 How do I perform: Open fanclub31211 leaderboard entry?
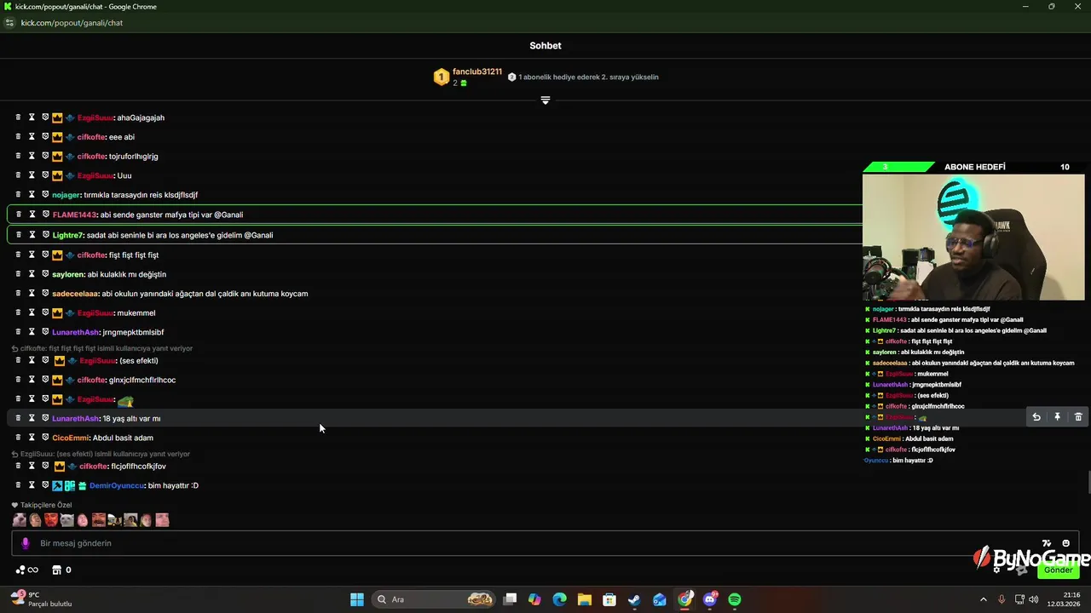click(x=468, y=77)
